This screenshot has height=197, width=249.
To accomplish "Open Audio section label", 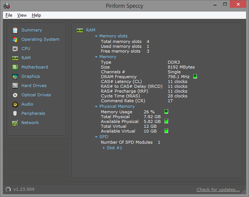I will 27,104.
